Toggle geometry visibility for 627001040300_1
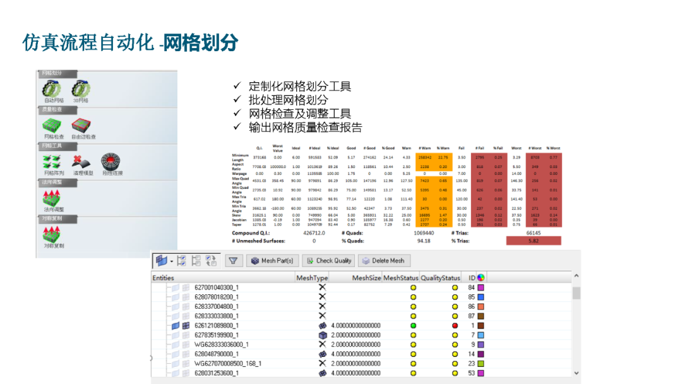The width and height of the screenshot is (682, 384). tap(176, 287)
